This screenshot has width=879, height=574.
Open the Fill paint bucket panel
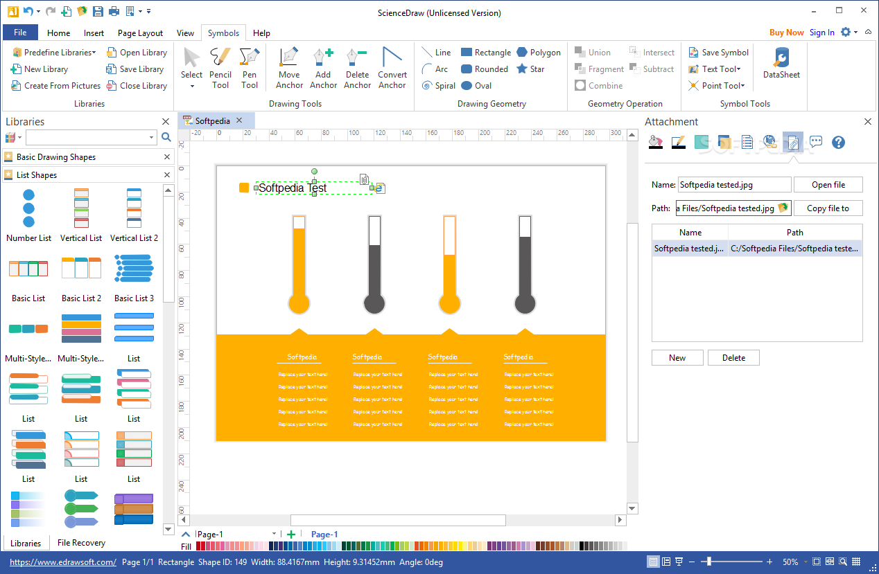point(654,143)
